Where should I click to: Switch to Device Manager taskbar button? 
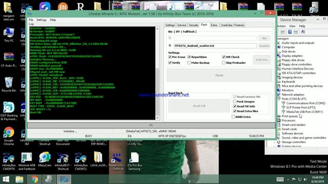click(49, 179)
